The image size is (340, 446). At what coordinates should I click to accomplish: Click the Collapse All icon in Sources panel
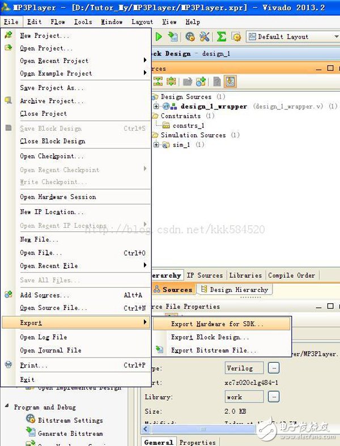159,82
